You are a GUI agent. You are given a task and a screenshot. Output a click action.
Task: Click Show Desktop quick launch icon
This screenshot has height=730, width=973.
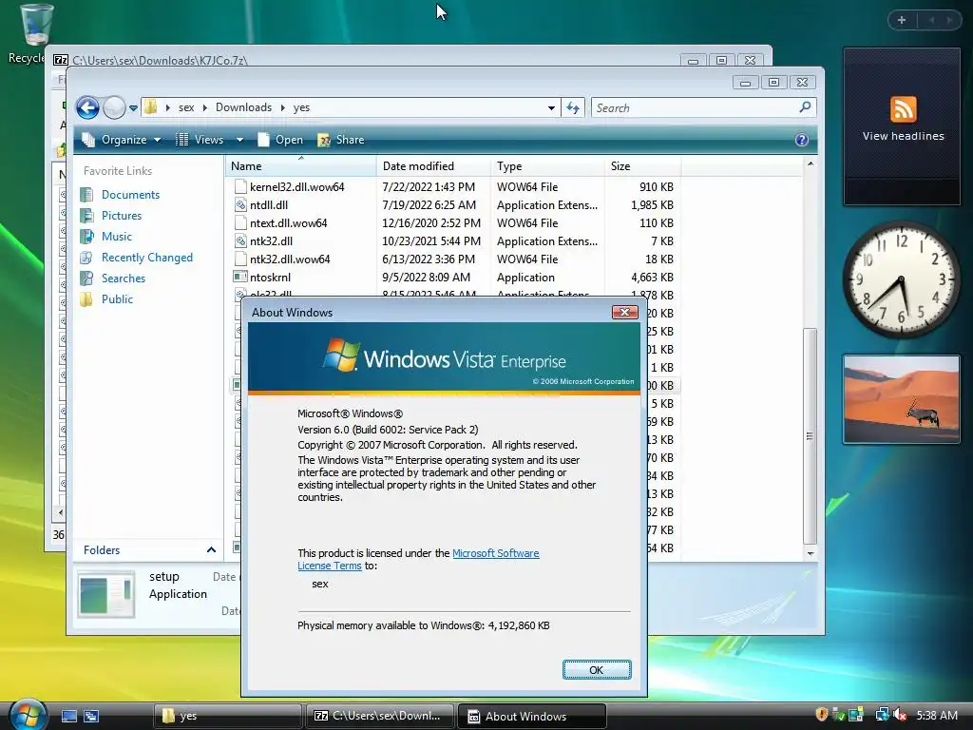68,716
